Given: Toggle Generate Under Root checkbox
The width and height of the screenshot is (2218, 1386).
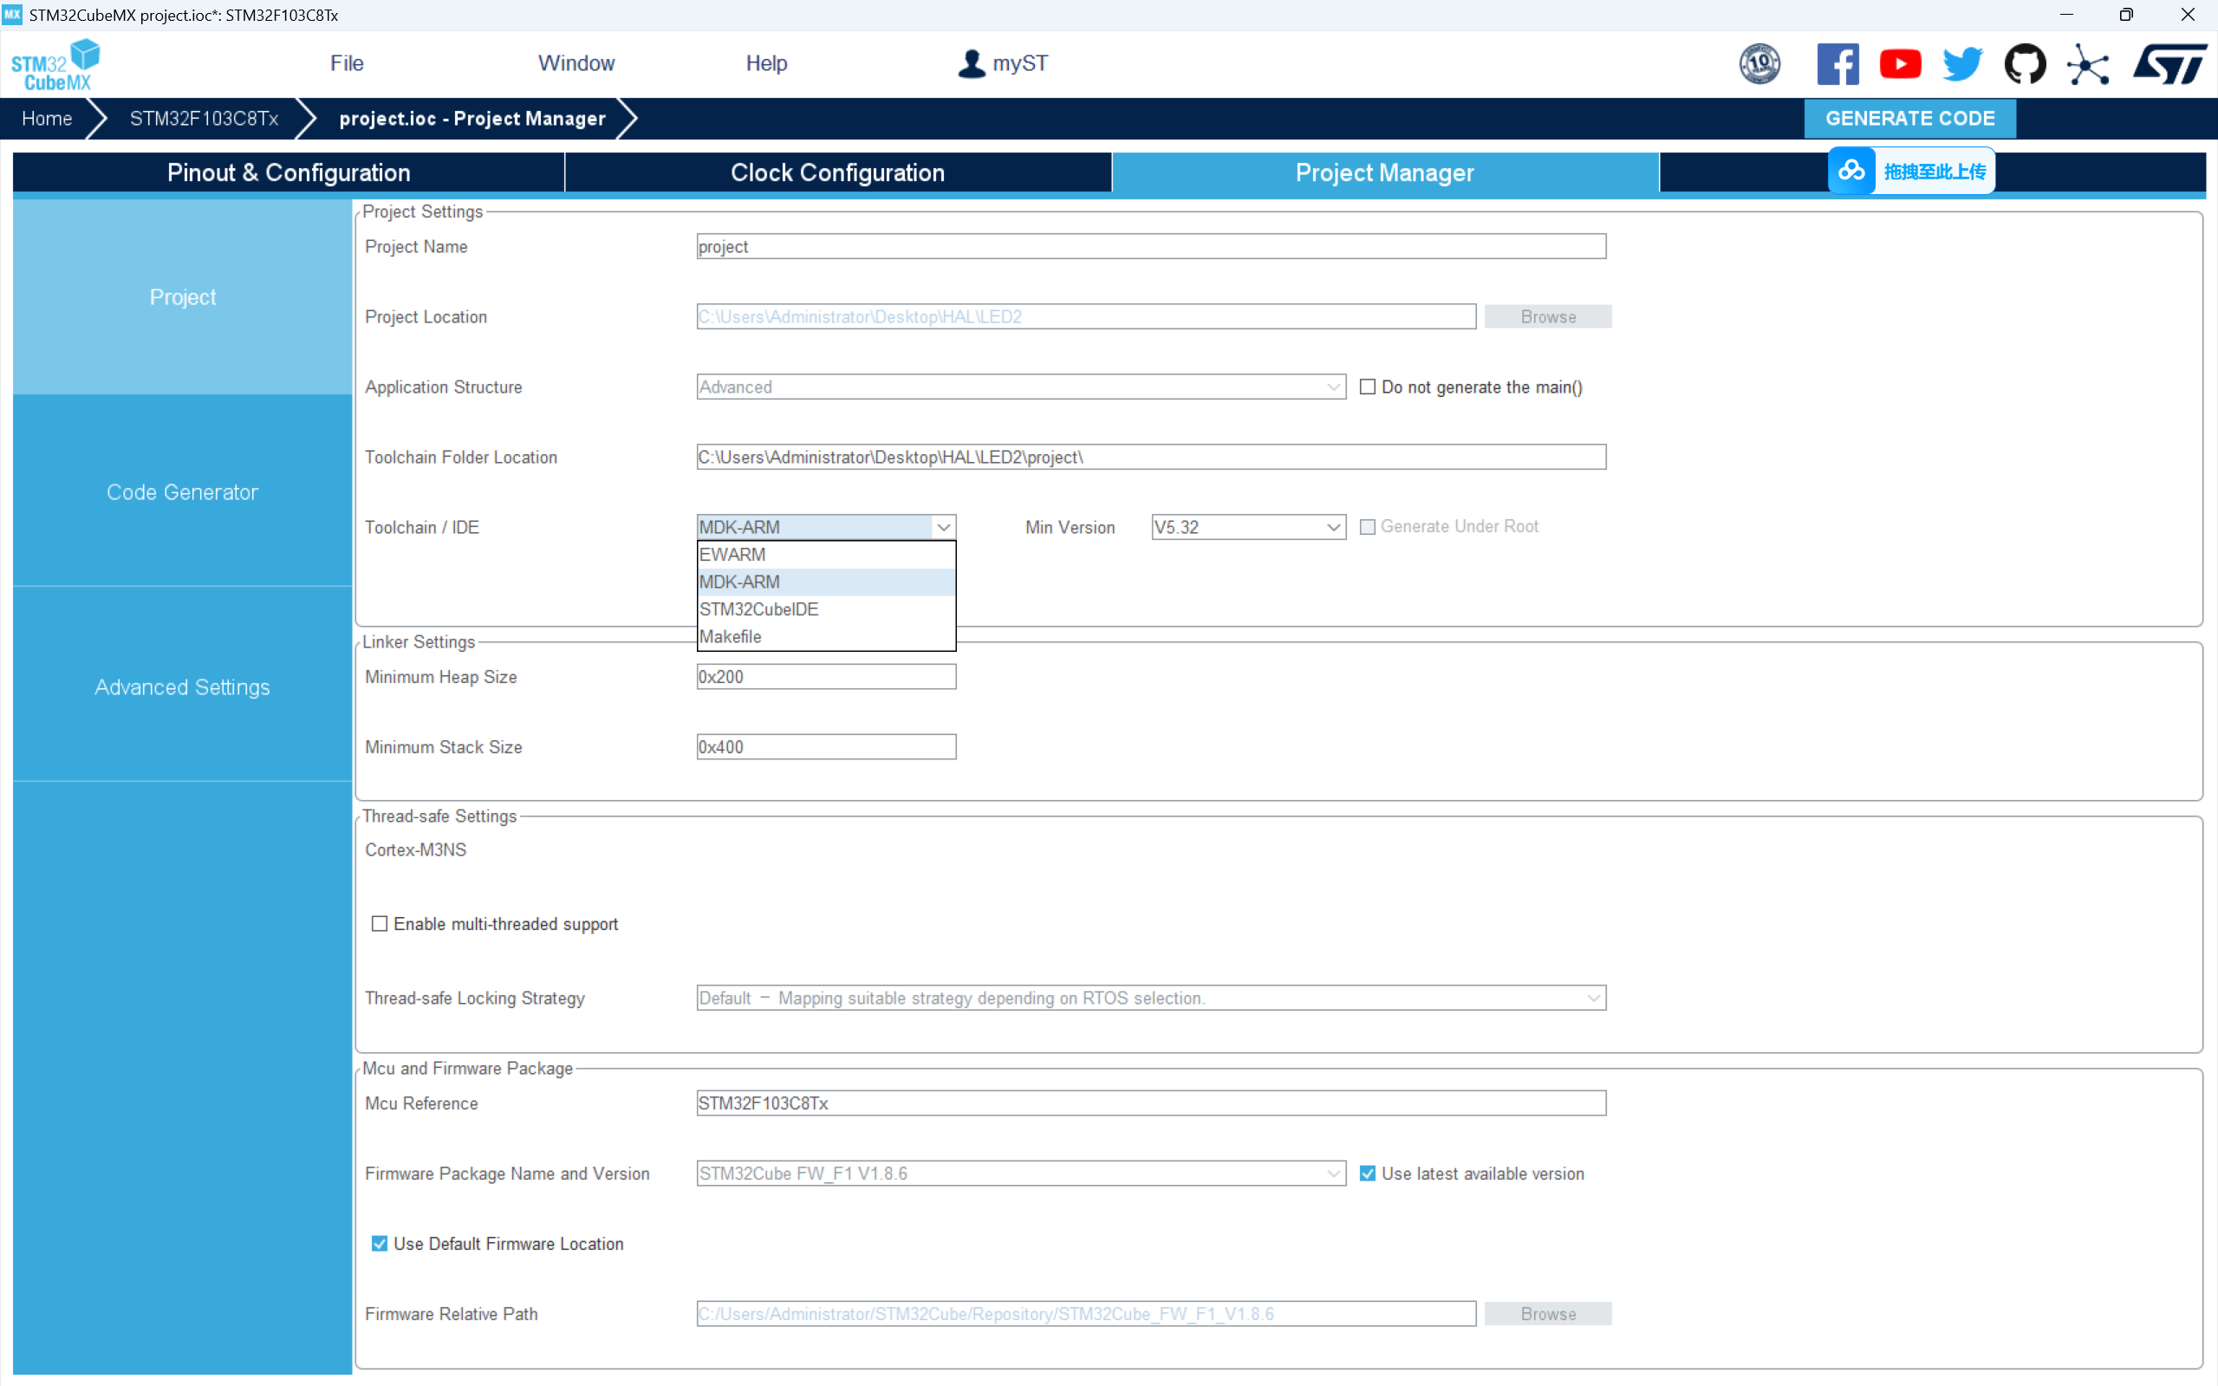Looking at the screenshot, I should (1368, 527).
